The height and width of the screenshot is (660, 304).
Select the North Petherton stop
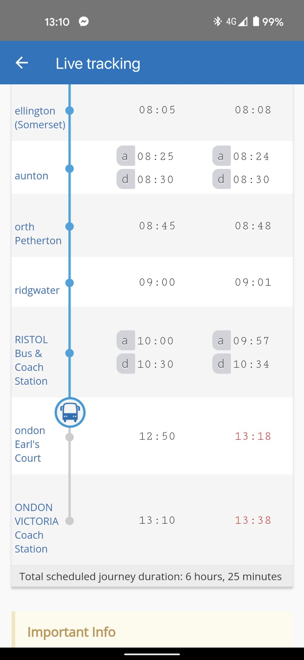[38, 234]
